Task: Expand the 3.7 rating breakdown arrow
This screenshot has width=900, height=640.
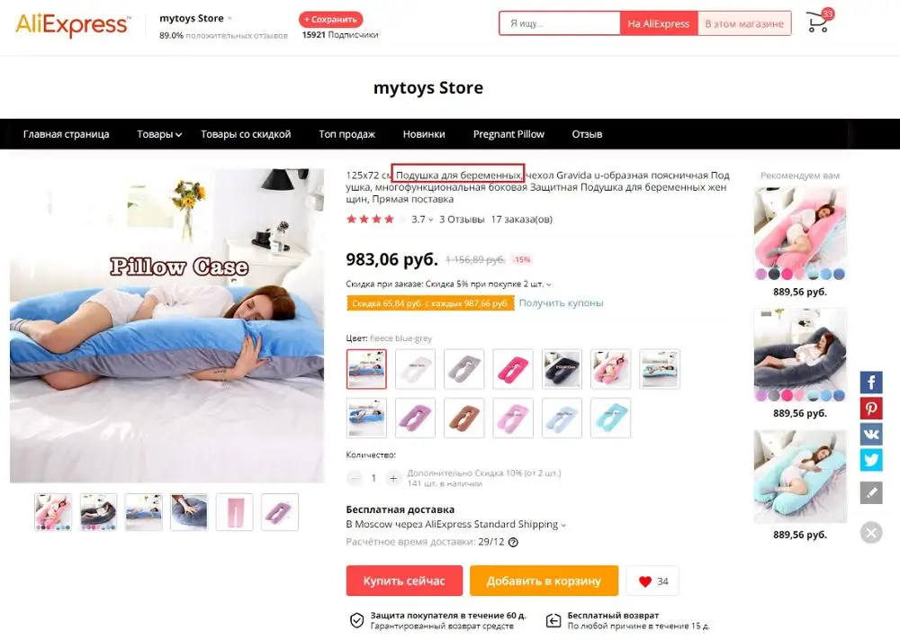Action: click(x=431, y=220)
